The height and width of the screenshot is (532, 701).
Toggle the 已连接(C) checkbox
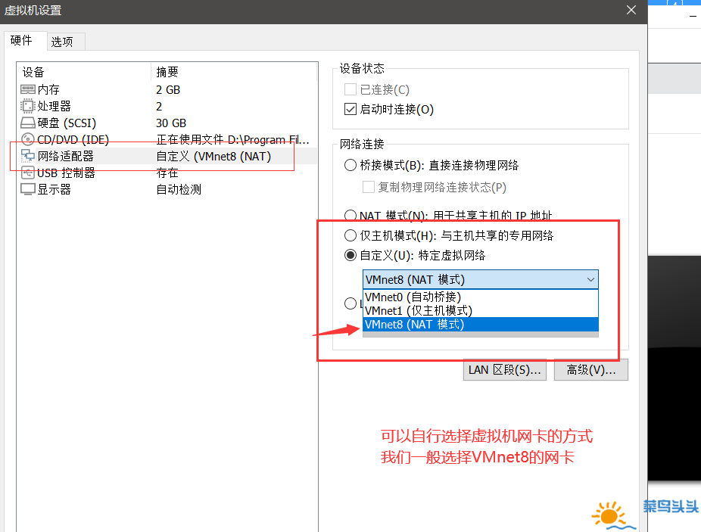[x=350, y=89]
